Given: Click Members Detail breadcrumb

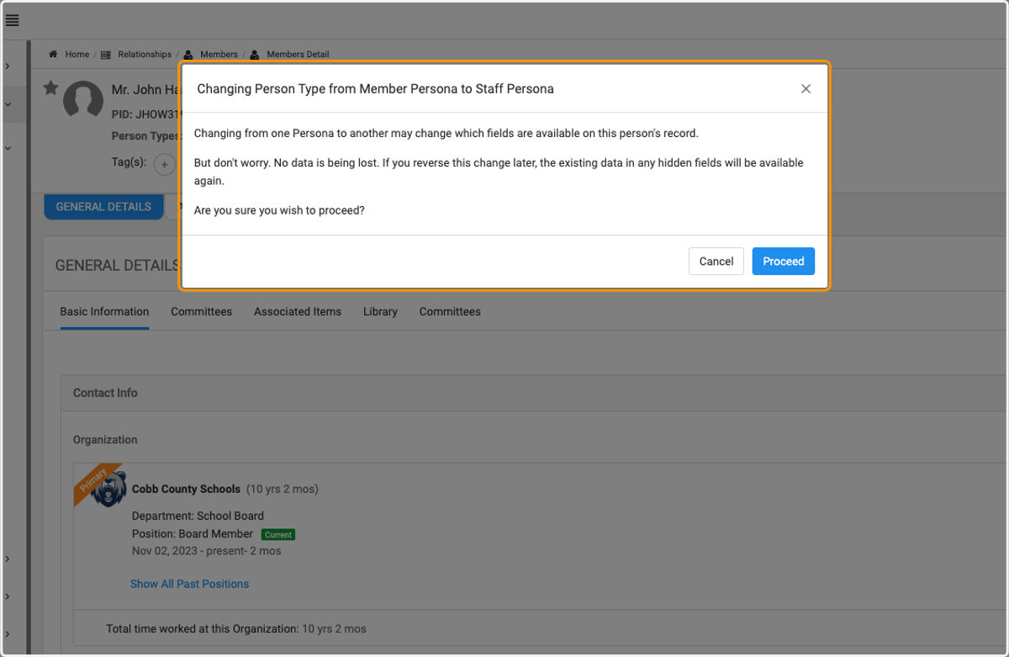Looking at the screenshot, I should (x=298, y=55).
